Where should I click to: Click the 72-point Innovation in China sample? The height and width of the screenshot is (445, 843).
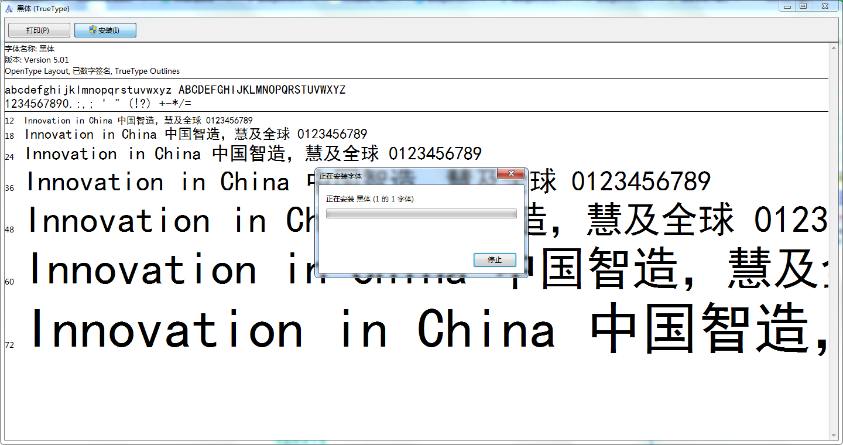tap(293, 329)
